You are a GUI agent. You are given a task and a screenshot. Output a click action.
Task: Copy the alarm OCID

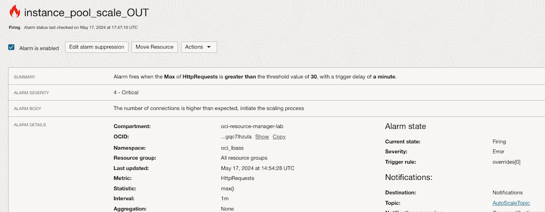[279, 137]
